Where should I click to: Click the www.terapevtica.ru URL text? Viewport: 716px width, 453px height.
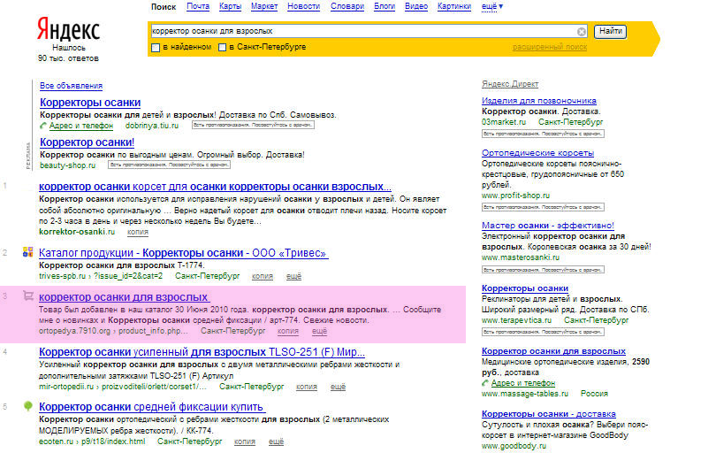(x=516, y=320)
